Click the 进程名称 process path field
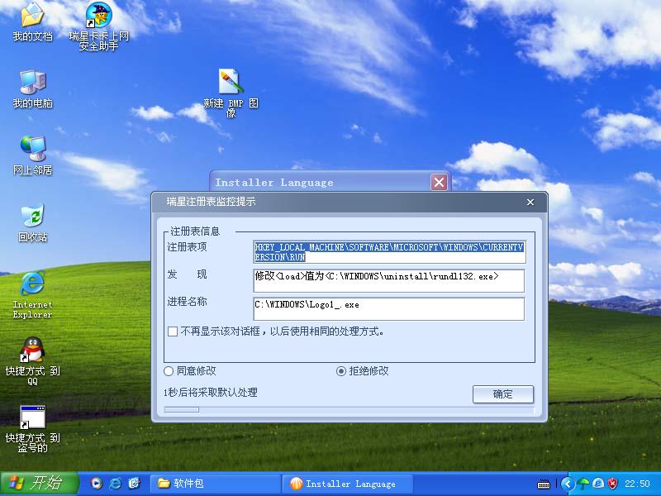Image resolution: width=661 pixels, height=496 pixels. tap(388, 308)
